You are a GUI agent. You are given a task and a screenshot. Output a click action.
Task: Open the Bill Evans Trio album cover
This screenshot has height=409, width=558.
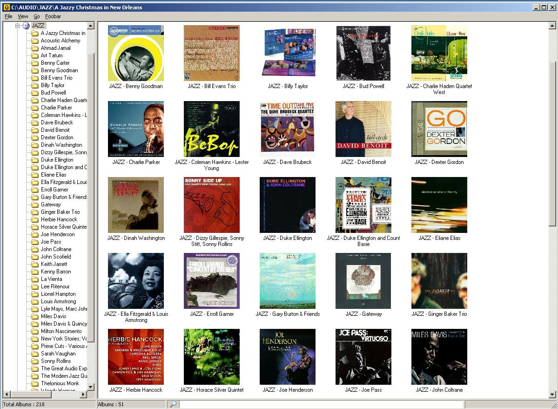[x=212, y=53]
